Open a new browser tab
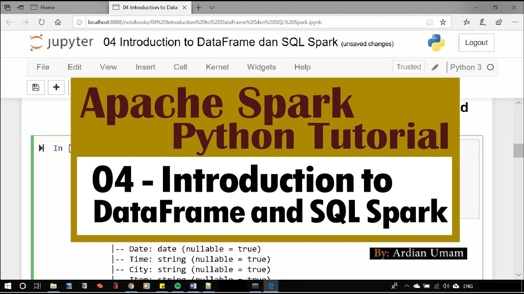 pos(199,7)
